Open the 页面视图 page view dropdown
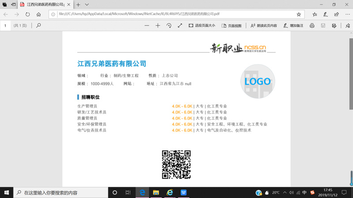Viewport: 353px width, 198px height. pos(232,26)
